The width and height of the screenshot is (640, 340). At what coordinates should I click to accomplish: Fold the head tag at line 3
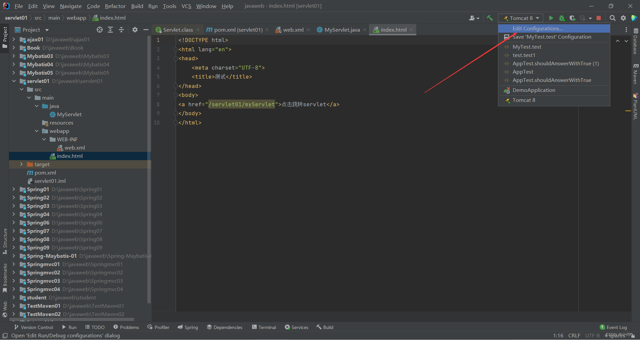(x=176, y=59)
